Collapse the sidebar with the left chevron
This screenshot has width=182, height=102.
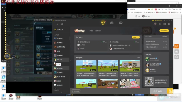click(x=71, y=60)
